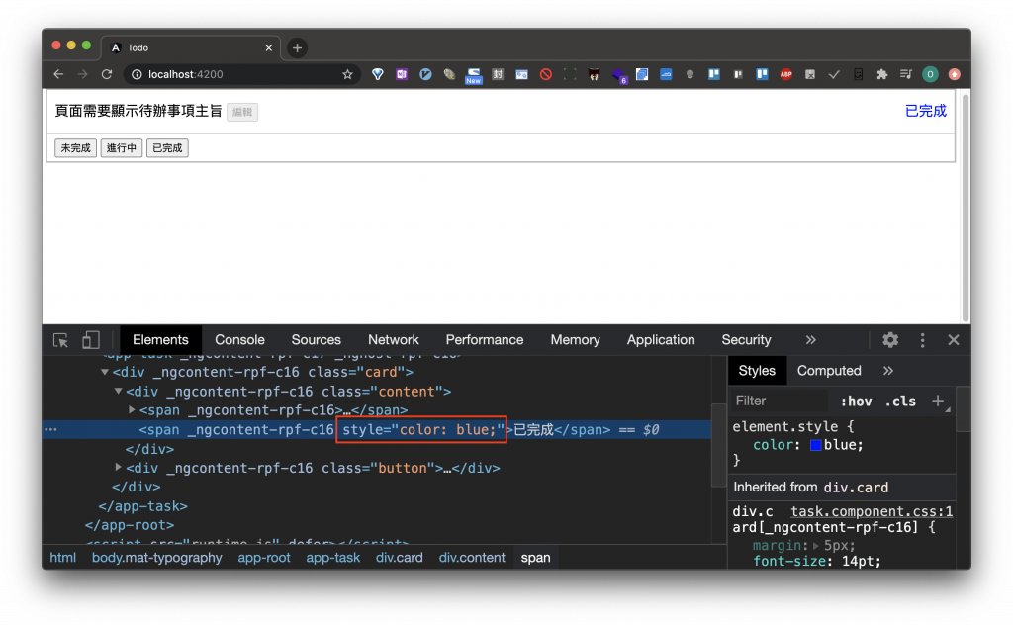This screenshot has height=625, width=1013.
Task: Click the AdBlock Plus (ABP) extension icon
Action: point(786,74)
